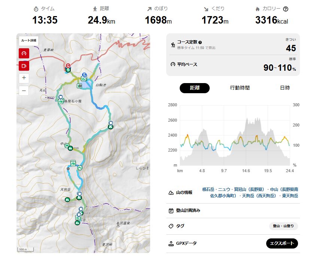The image size is (310, 256).
Task: Click the tent campsite marker on map
Action: tap(73, 163)
